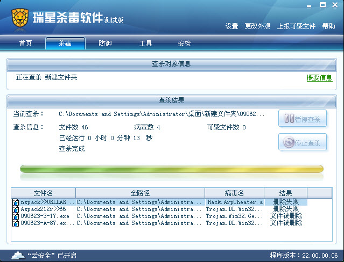Click "云安全" 已开启 status text
This screenshot has height=262, width=344.
52,256
